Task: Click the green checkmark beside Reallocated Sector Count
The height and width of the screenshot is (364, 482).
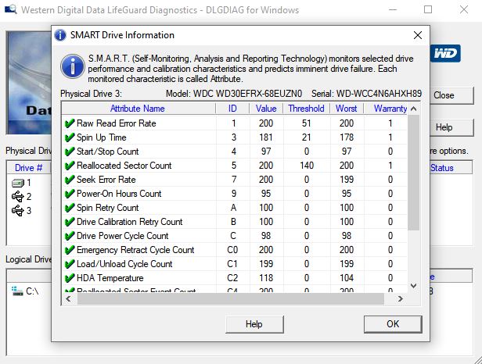Action: [x=70, y=166]
